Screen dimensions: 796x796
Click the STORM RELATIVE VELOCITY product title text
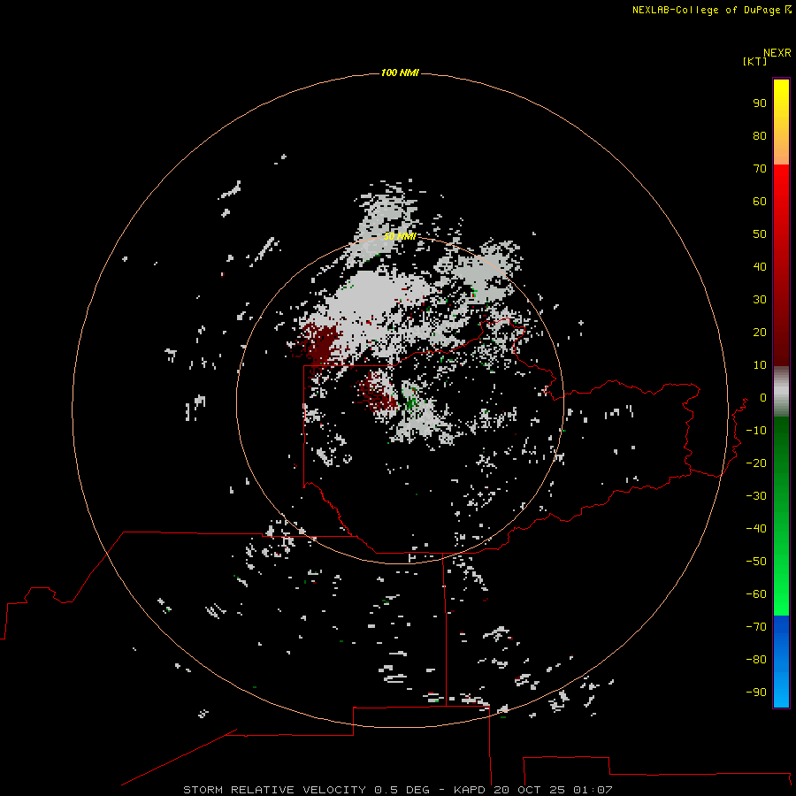(x=274, y=790)
